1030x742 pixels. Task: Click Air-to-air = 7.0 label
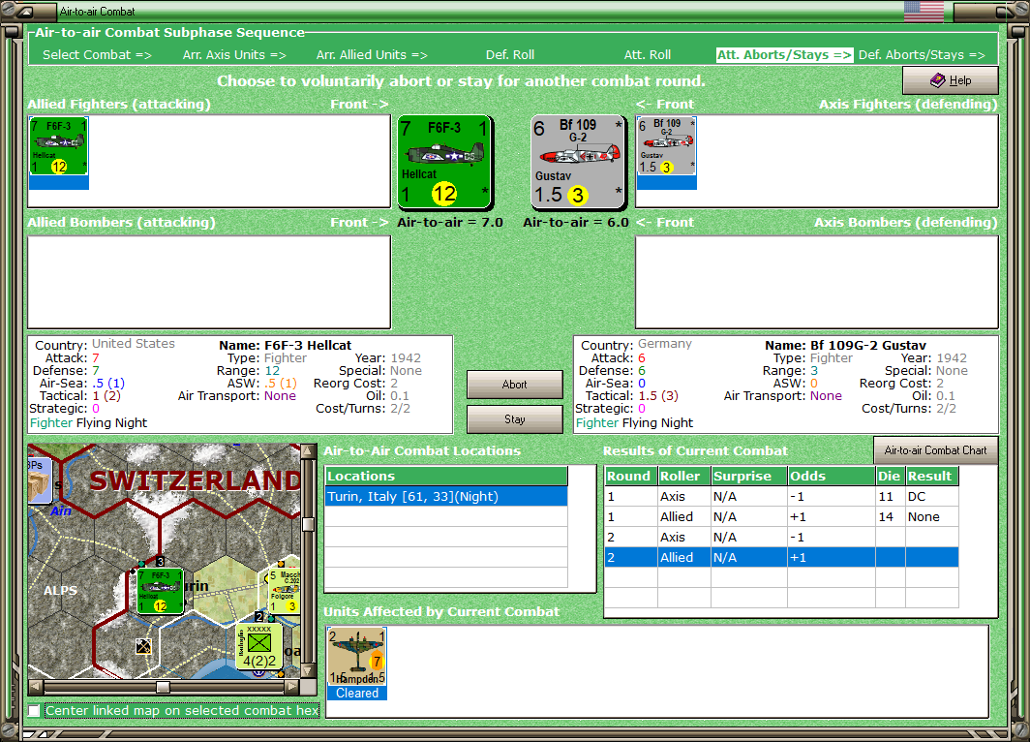[x=450, y=222]
